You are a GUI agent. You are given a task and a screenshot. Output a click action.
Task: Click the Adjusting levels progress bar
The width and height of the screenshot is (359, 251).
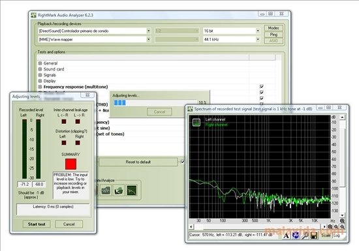155,103
